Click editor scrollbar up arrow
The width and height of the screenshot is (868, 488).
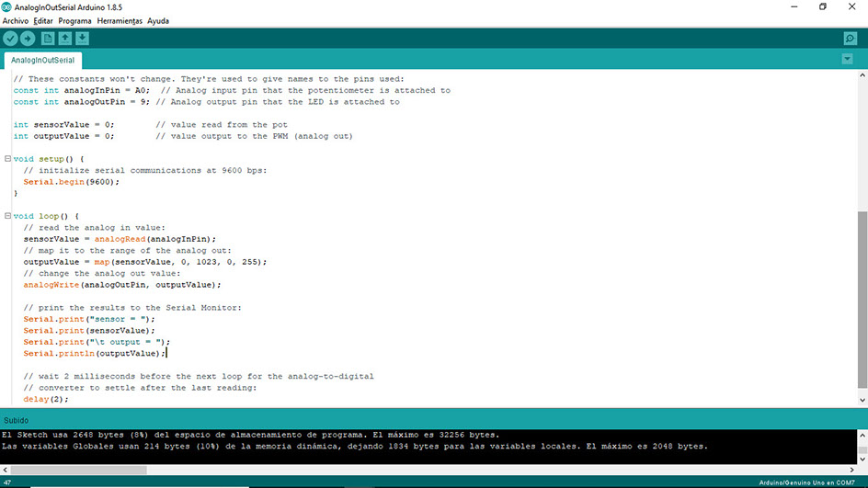[x=862, y=74]
